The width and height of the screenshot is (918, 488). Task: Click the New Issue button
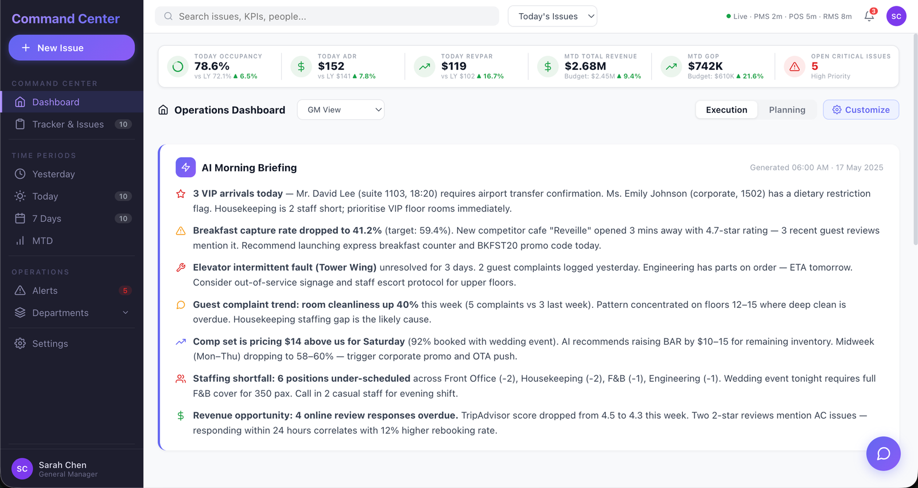tap(72, 48)
